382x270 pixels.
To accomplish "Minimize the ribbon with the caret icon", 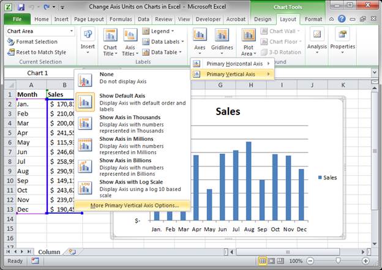I will [x=331, y=19].
